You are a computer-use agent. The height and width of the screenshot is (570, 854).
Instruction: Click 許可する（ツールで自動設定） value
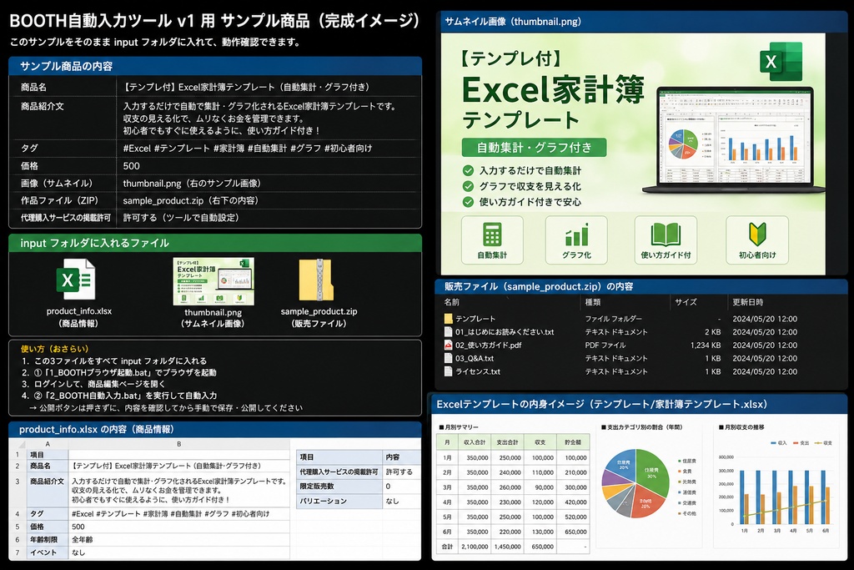click(x=181, y=218)
